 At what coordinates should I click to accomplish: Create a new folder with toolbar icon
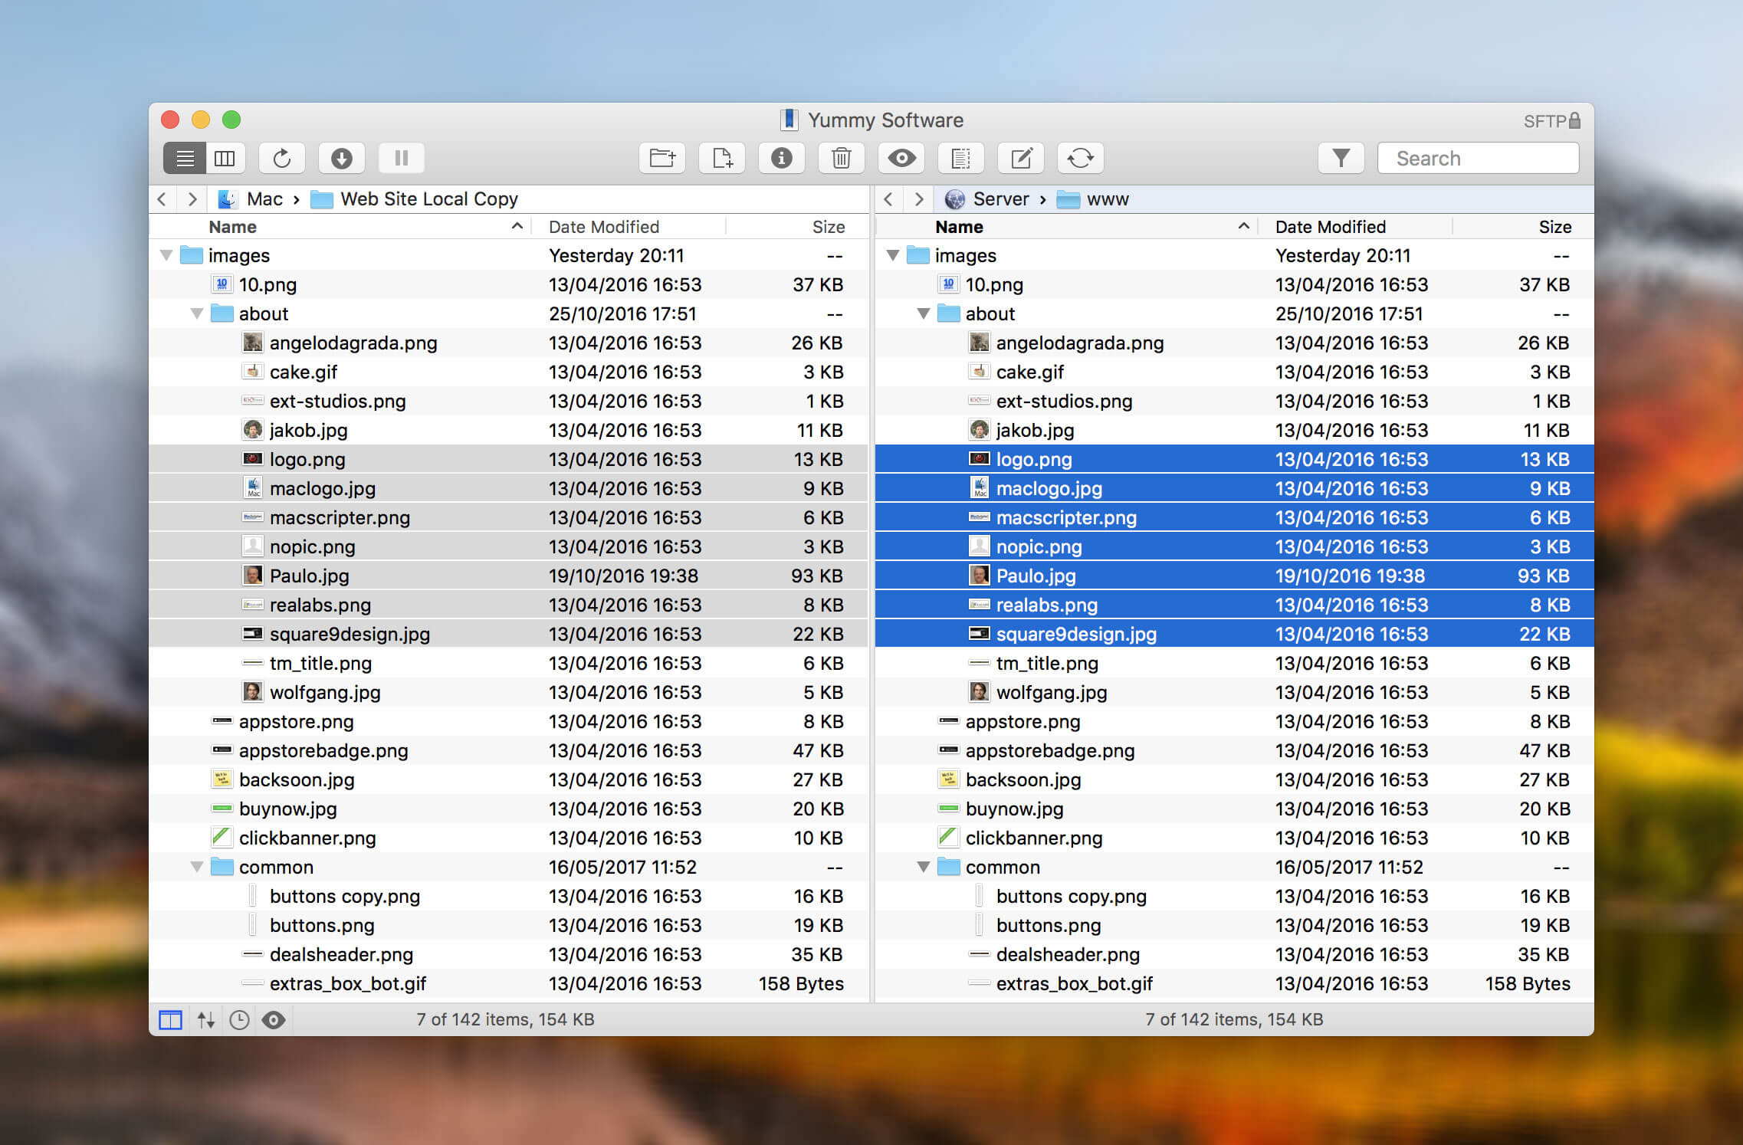click(x=661, y=159)
